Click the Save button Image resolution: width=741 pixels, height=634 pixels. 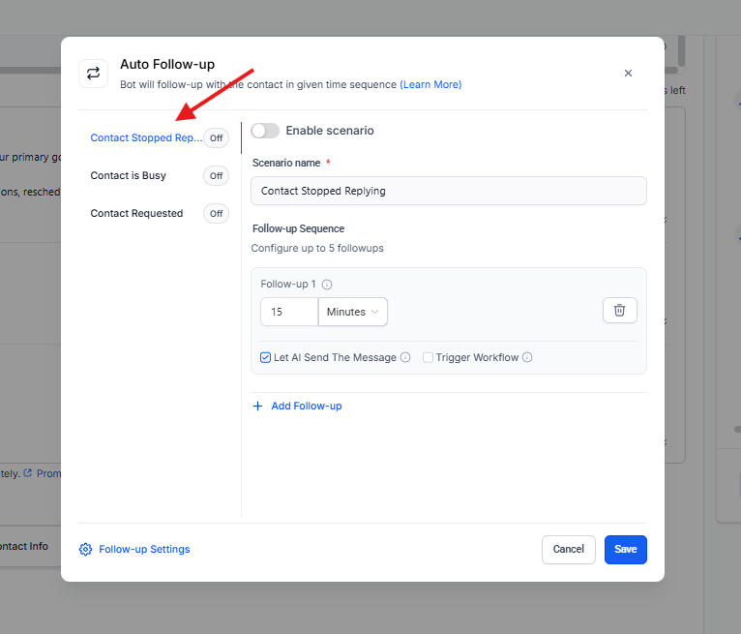[625, 550]
